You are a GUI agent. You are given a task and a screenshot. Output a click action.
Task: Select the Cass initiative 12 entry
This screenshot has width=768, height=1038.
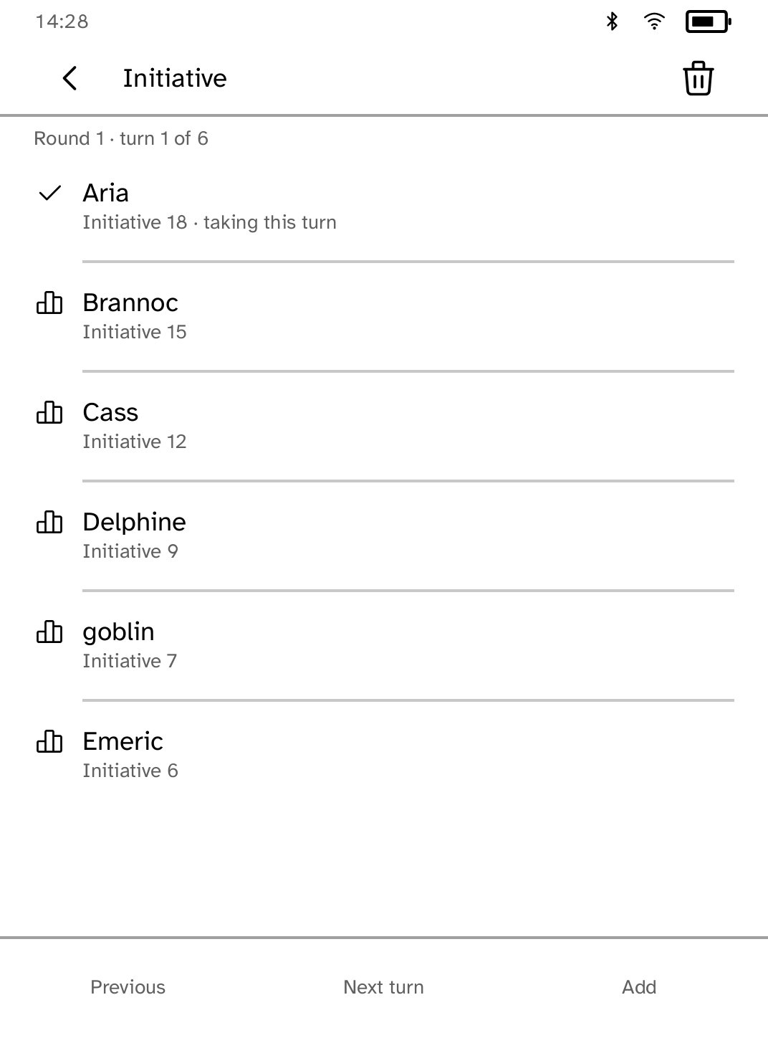click(x=384, y=427)
